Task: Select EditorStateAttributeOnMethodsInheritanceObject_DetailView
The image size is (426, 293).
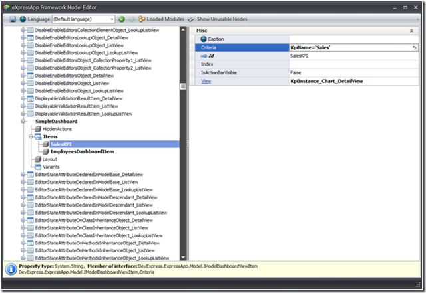Action: [97, 243]
